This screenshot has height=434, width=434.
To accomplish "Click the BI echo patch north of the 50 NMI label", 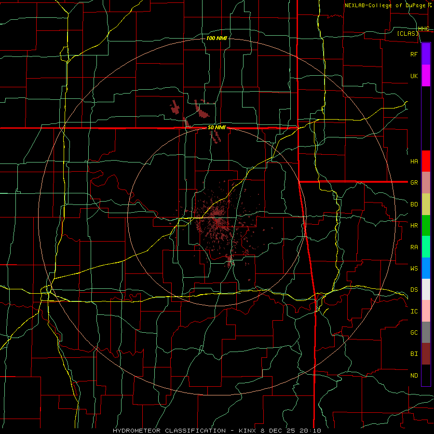I will pyautogui.click(x=202, y=109).
